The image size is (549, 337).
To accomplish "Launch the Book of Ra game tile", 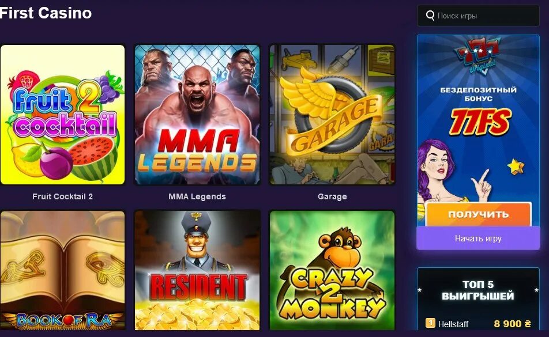I will 63,270.
